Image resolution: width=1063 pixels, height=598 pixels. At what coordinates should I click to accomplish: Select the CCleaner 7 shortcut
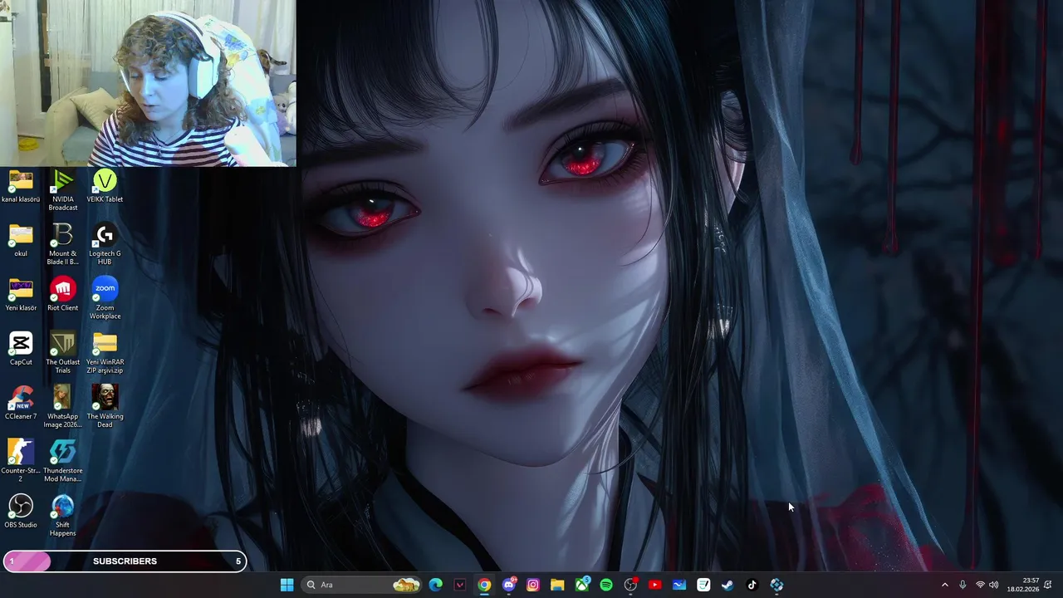21,403
